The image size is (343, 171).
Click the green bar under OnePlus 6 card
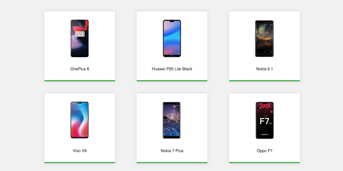[80, 81]
